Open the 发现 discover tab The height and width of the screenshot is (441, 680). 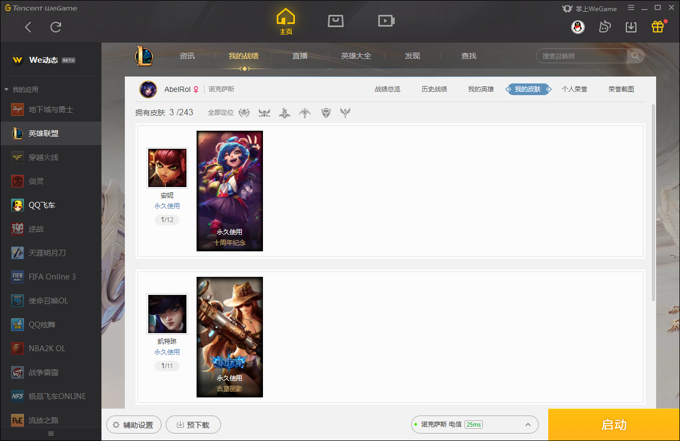[x=412, y=56]
